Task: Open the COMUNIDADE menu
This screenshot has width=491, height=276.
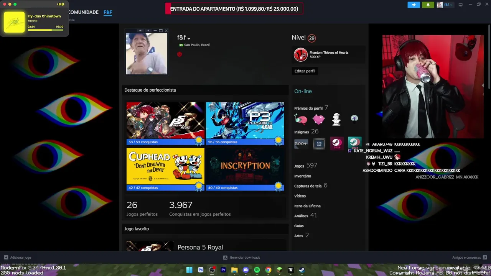Action: [83, 12]
